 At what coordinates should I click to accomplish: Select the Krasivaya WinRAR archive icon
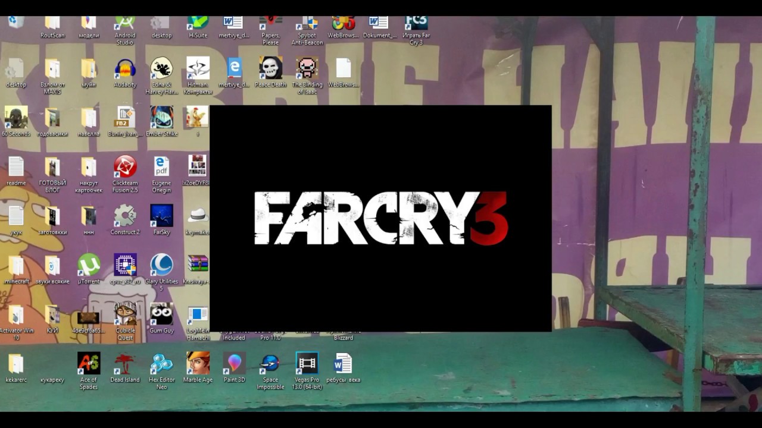coord(198,269)
